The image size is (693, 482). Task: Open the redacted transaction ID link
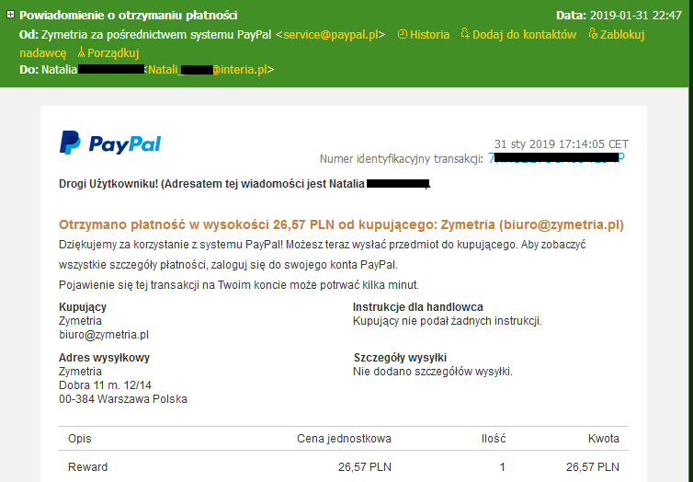click(x=556, y=158)
